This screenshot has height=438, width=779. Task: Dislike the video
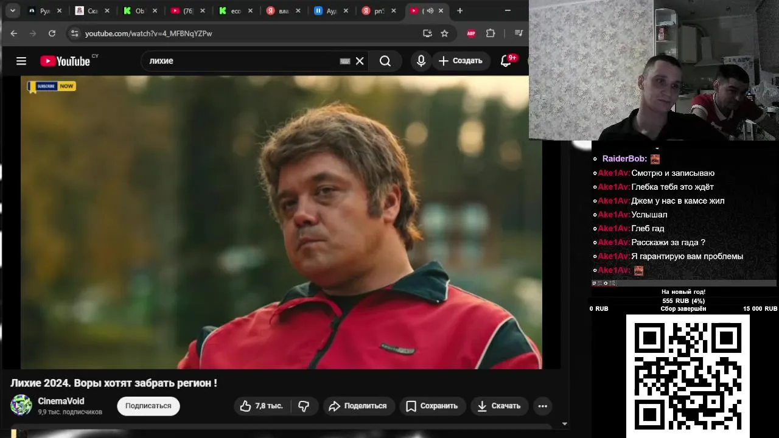point(304,406)
